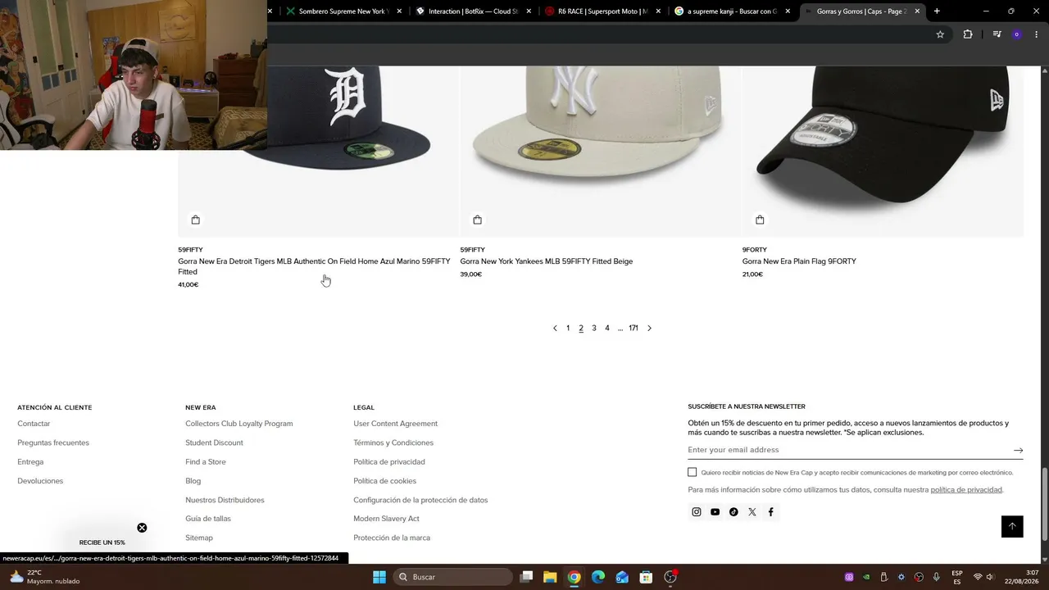Close the 'a supreme kanji' tab
The height and width of the screenshot is (590, 1049).
(x=788, y=11)
